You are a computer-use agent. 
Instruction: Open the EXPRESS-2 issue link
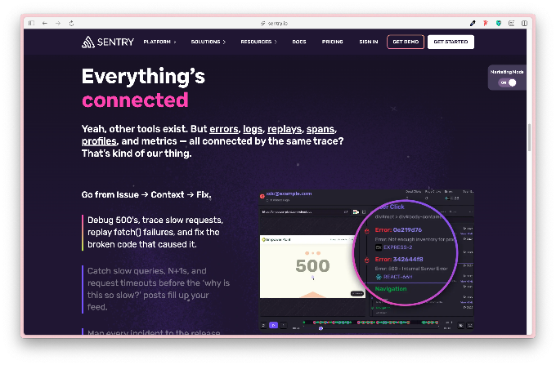[x=397, y=247]
